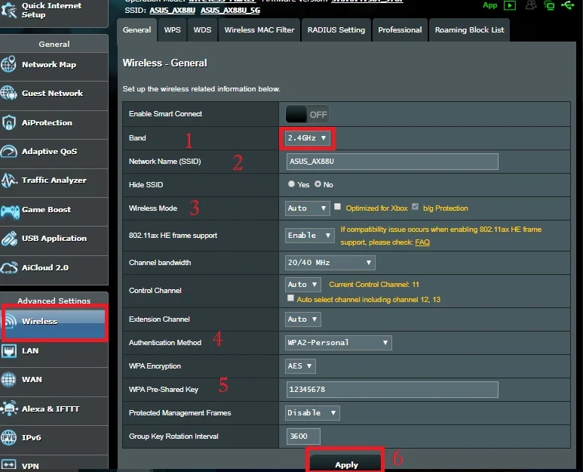Image resolution: width=583 pixels, height=472 pixels.
Task: Select Yes for Hide SSID
Action: coord(292,184)
